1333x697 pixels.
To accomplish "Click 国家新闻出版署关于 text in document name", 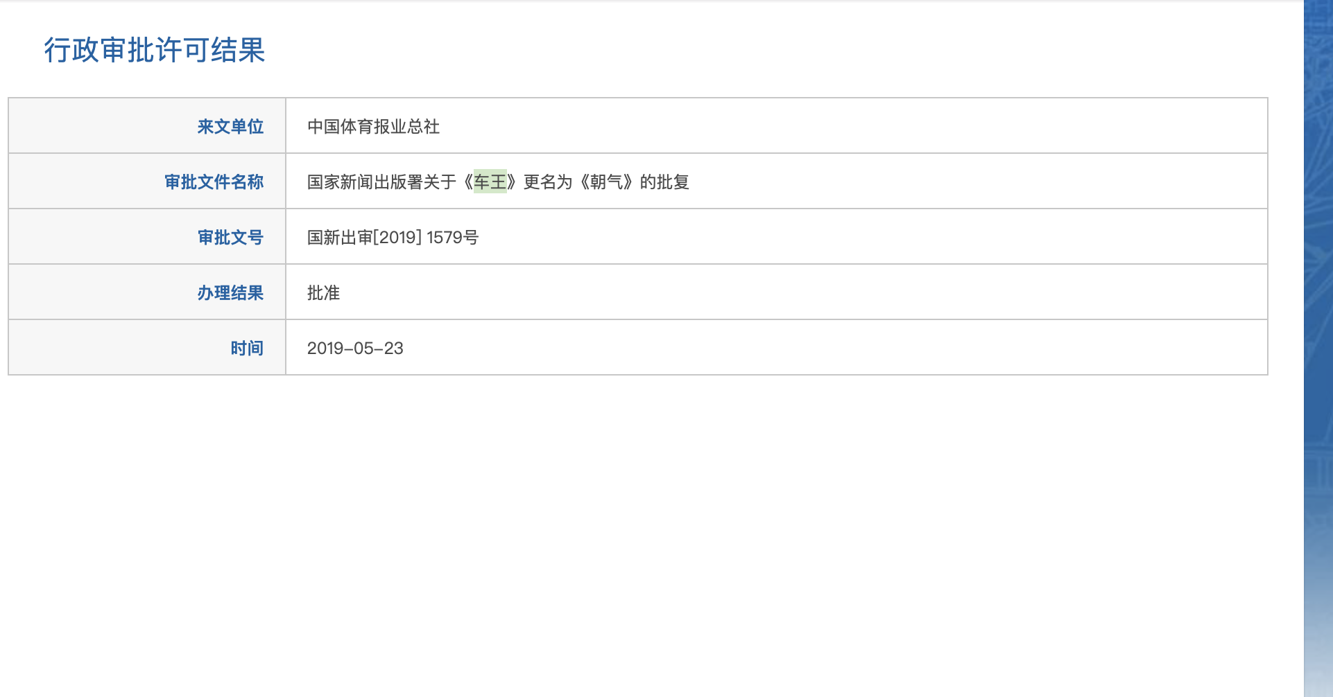I will tap(381, 182).
